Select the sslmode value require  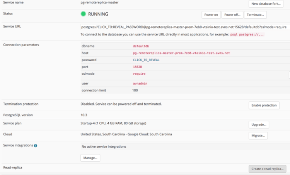(139, 74)
